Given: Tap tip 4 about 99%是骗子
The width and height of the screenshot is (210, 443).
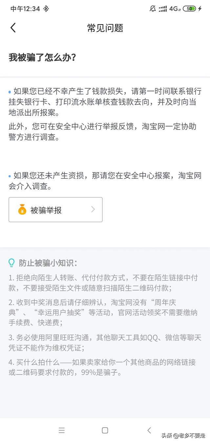Looking at the screenshot, I should 102,367.
